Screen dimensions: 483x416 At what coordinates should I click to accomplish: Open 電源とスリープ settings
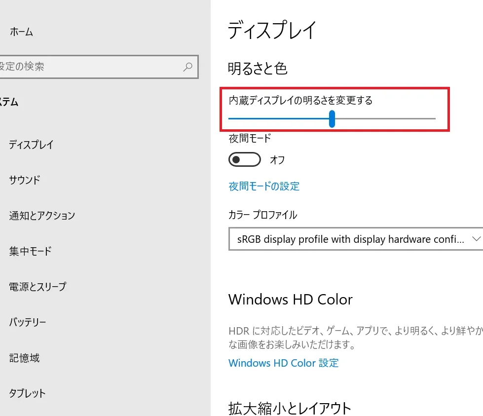tap(37, 287)
